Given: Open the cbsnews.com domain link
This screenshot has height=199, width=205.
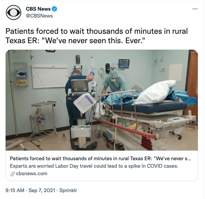Looking at the screenshot, I should tap(32, 174).
